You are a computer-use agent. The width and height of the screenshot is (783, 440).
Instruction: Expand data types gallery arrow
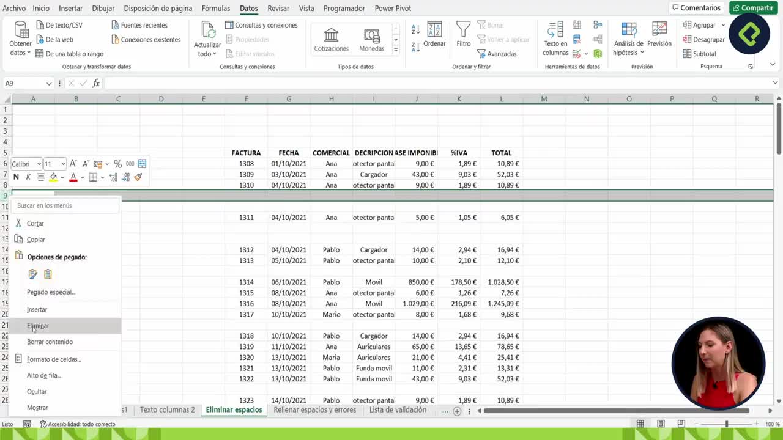tap(396, 51)
